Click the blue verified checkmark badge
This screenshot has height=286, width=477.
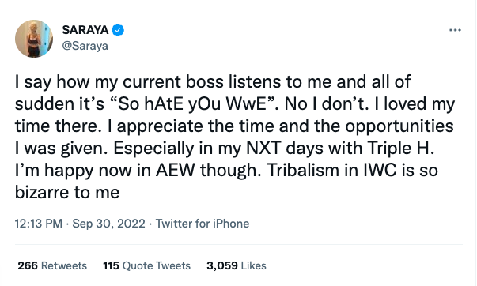[118, 30]
